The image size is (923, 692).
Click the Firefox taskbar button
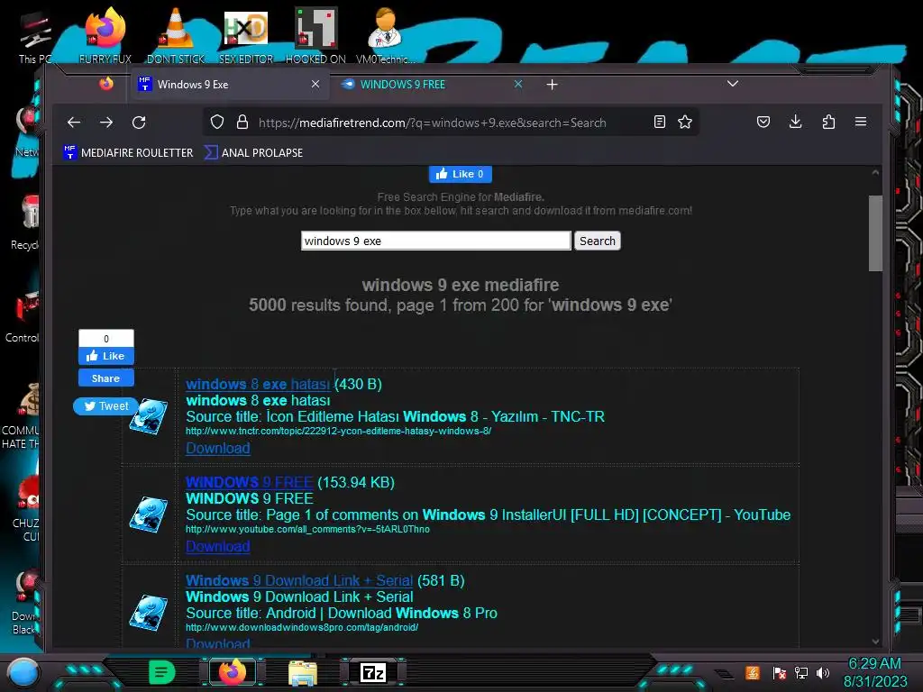tap(232, 672)
